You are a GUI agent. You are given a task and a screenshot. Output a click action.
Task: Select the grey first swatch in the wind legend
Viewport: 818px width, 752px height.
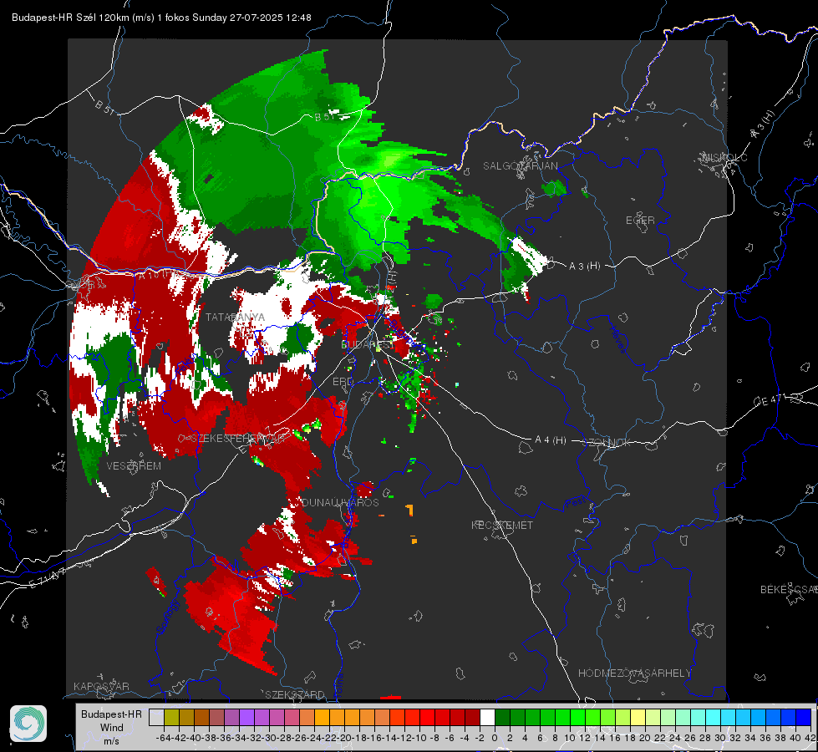pyautogui.click(x=156, y=717)
